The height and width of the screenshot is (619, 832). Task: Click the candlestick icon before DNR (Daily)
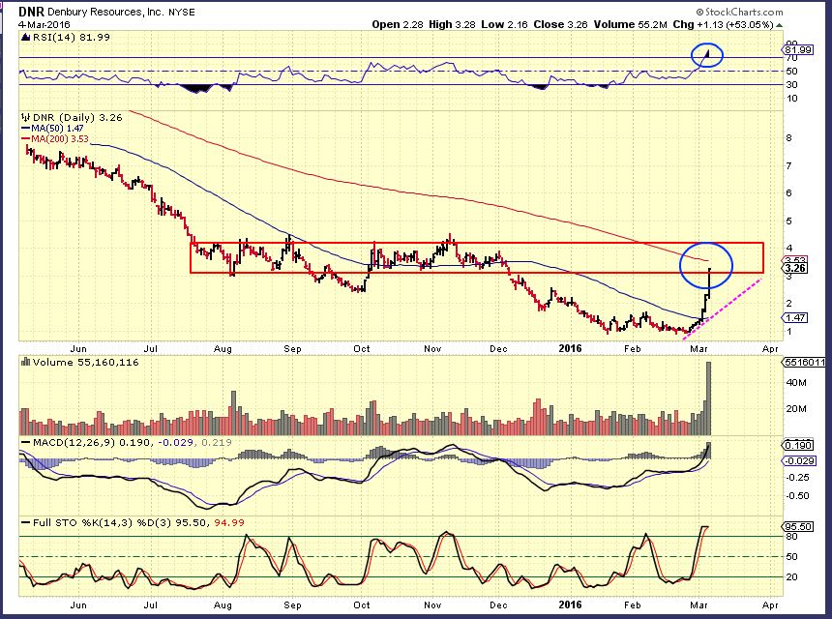(x=25, y=117)
